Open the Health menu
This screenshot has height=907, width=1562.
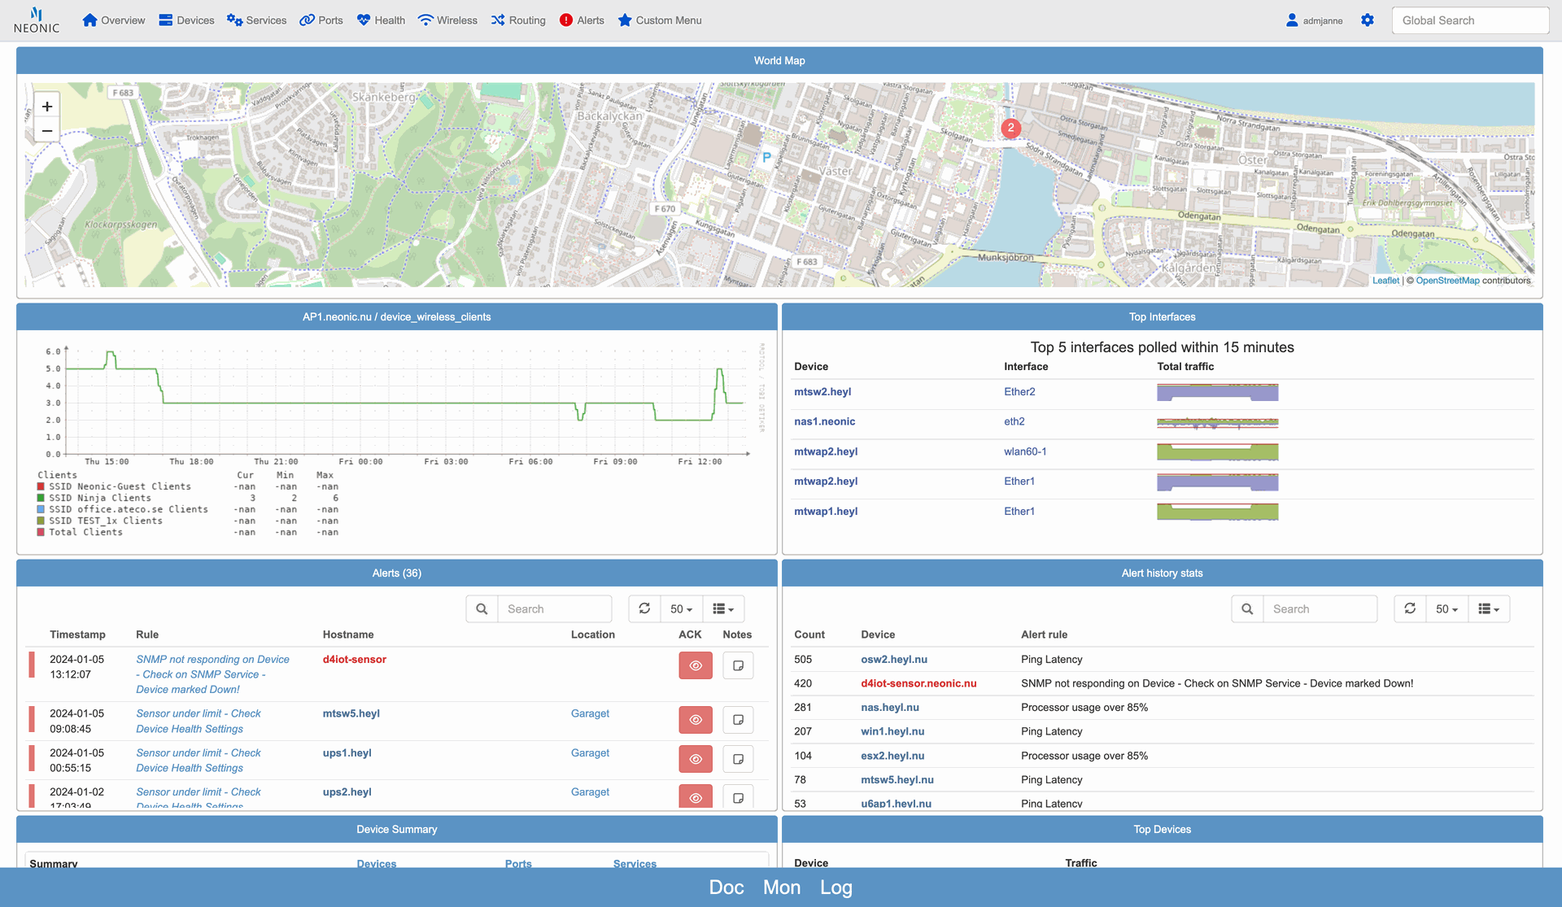pos(381,20)
